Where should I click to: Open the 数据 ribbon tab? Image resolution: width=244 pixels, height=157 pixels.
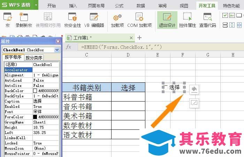141,6
